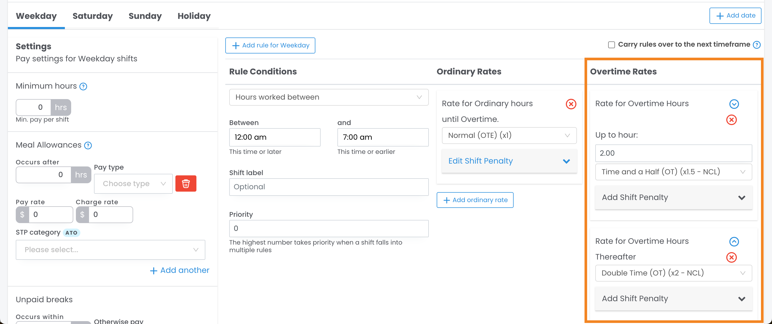Enable carry rules over to next timeframe

tap(611, 45)
